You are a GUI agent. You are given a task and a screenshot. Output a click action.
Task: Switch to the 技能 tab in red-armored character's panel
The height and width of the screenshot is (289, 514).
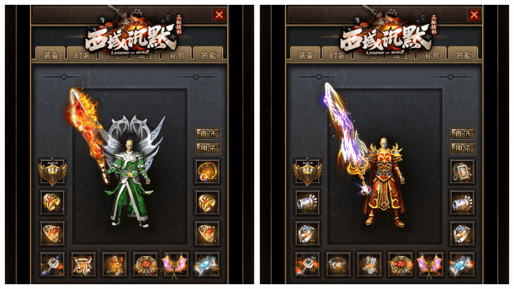pyautogui.click(x=463, y=55)
